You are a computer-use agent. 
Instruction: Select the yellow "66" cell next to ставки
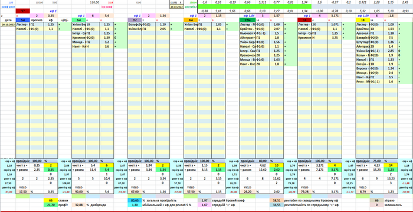(x=51, y=200)
